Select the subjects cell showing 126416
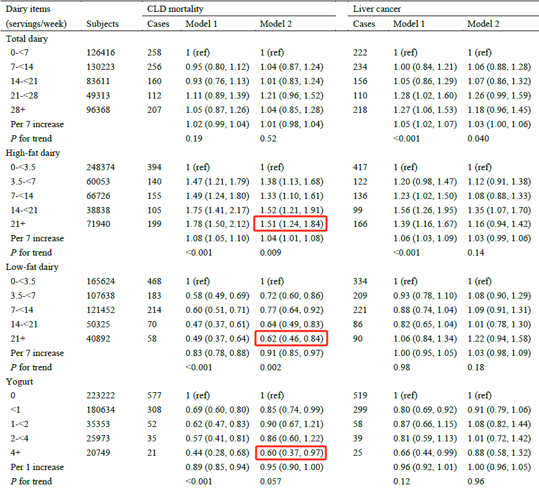 point(100,53)
